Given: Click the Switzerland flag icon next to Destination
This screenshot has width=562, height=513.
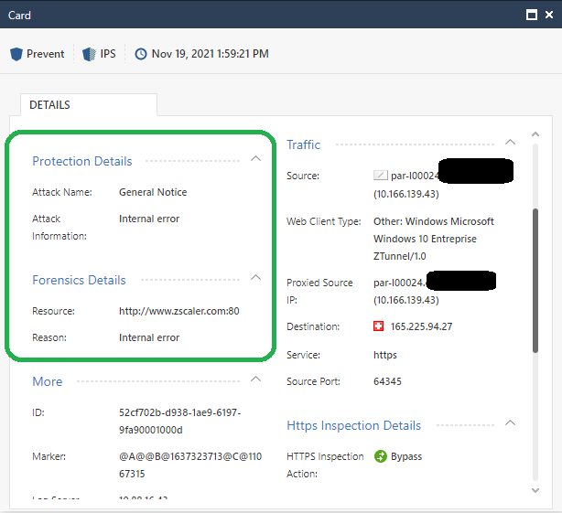Looking at the screenshot, I should click(379, 326).
